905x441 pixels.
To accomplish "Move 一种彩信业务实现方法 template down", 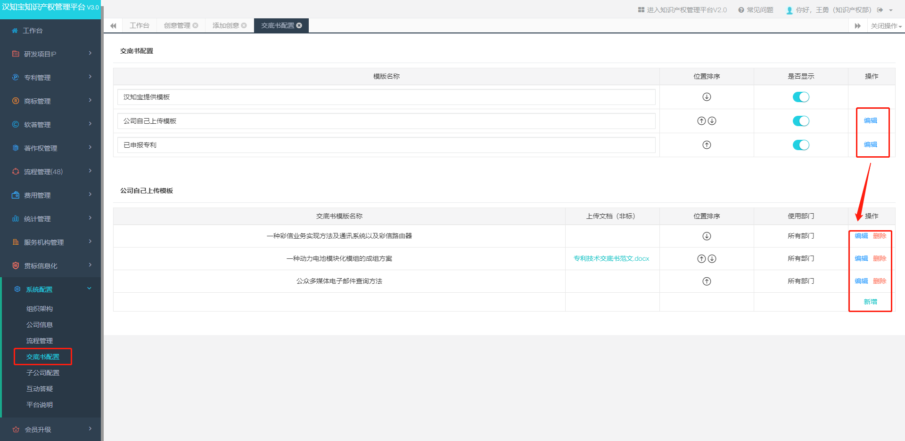I will pos(707,236).
